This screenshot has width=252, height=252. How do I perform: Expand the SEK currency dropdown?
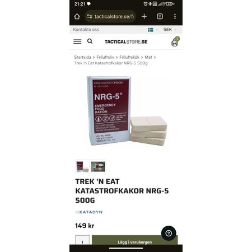[170, 30]
